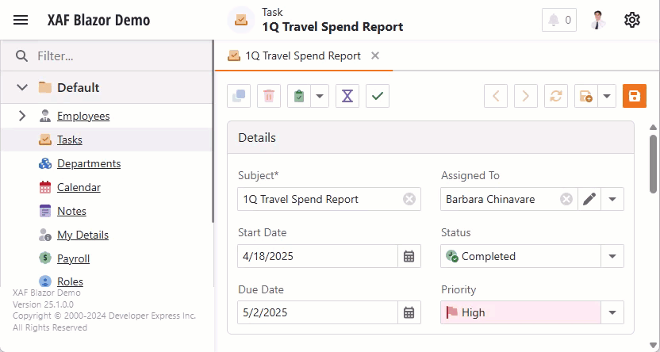
Task: Open the clipboard button dropdown arrow
Action: pos(320,96)
